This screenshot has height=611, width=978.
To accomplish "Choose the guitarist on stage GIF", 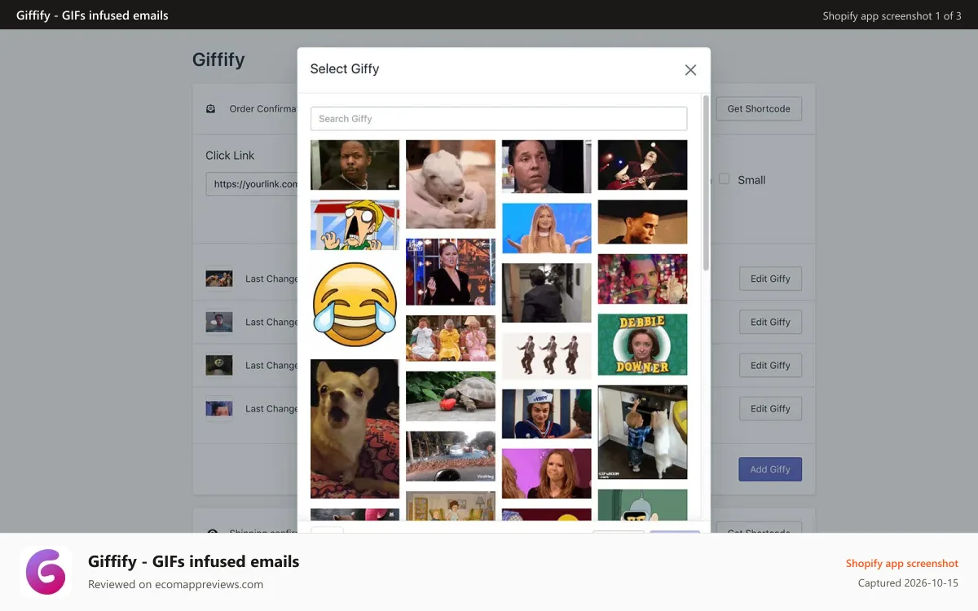I will [642, 165].
